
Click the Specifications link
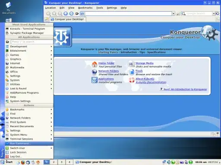(x=156, y=52)
